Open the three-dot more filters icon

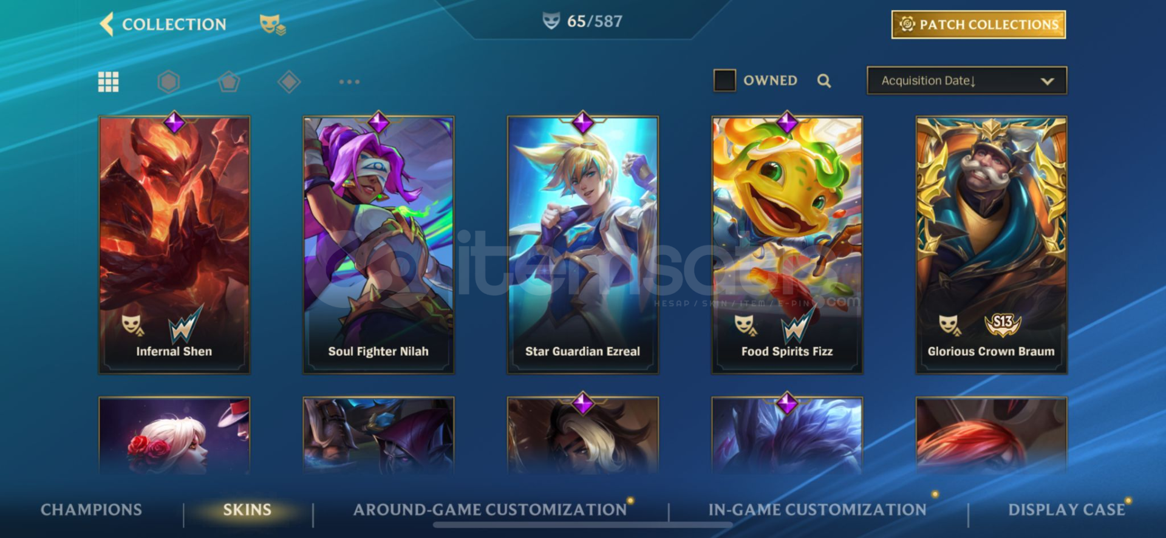click(x=349, y=81)
